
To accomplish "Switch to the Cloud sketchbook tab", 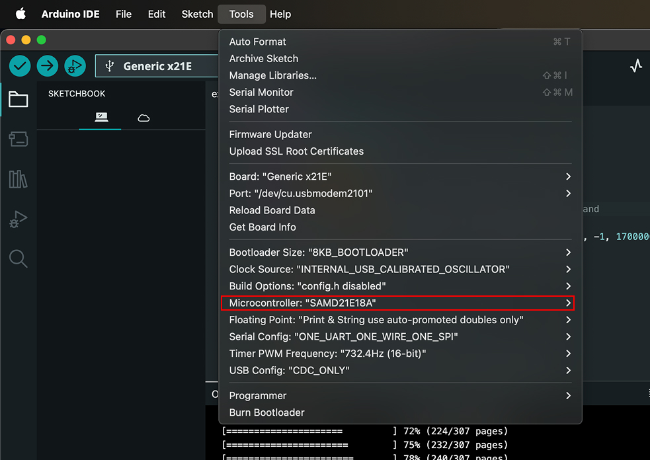I will coord(143,118).
